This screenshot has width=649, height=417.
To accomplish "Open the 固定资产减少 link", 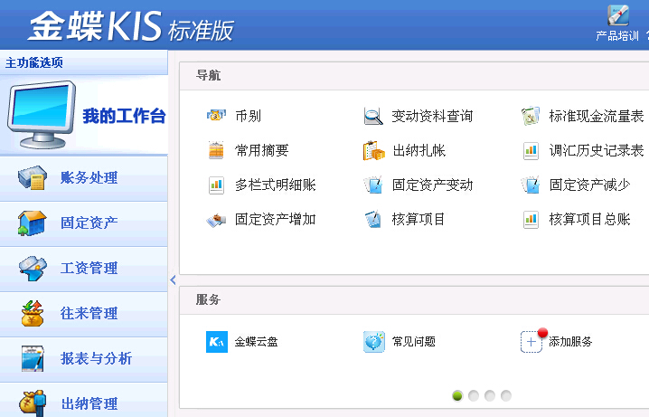I will (x=589, y=185).
